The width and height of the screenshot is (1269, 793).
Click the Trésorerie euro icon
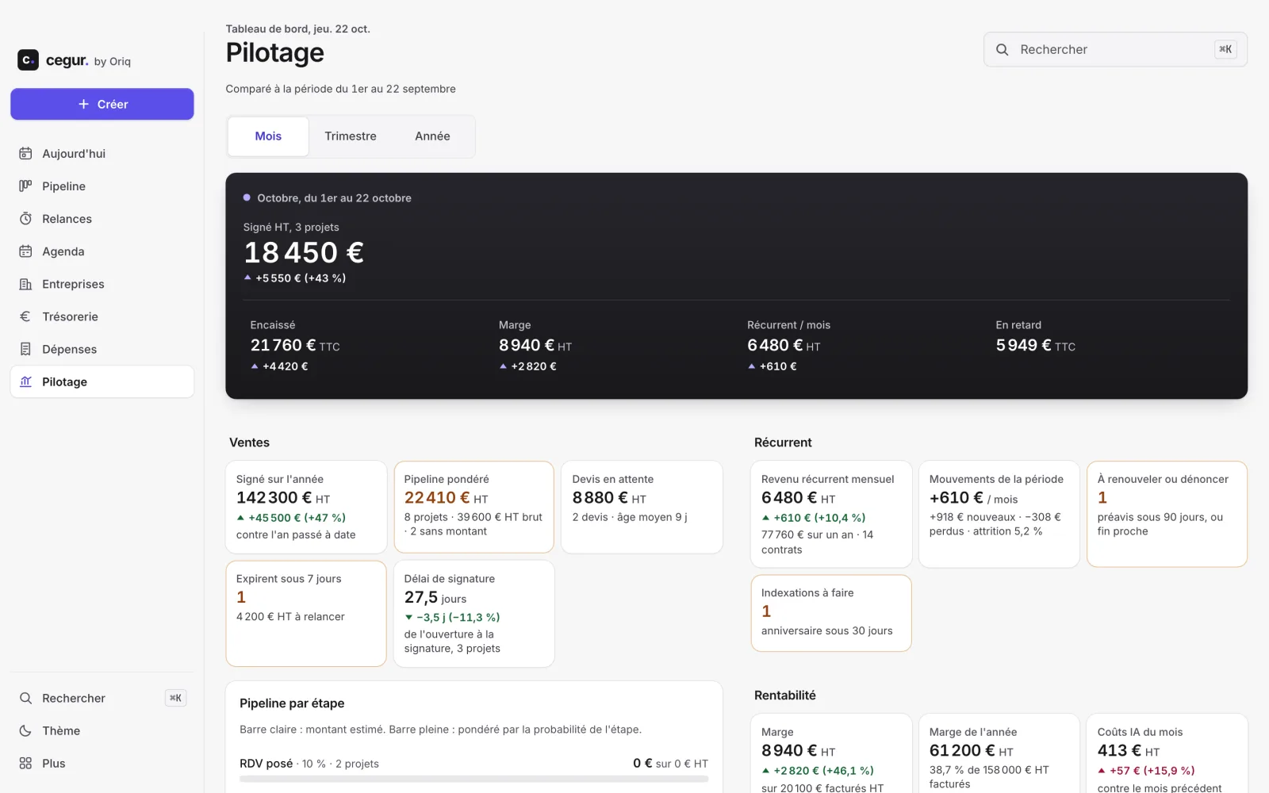[25, 316]
